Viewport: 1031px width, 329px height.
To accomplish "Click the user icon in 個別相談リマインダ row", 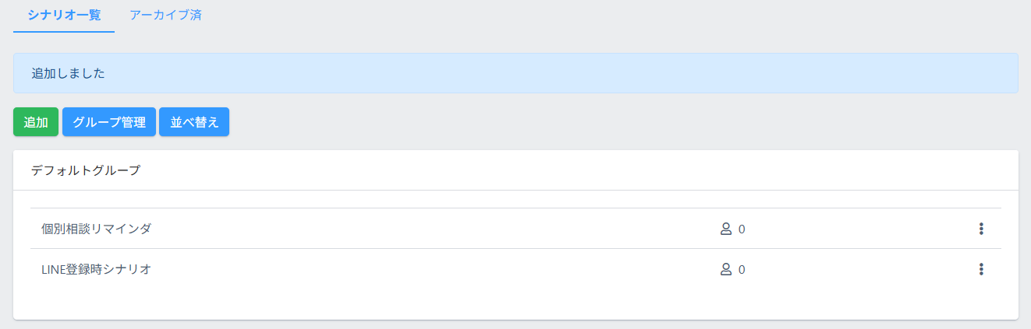I will click(725, 229).
